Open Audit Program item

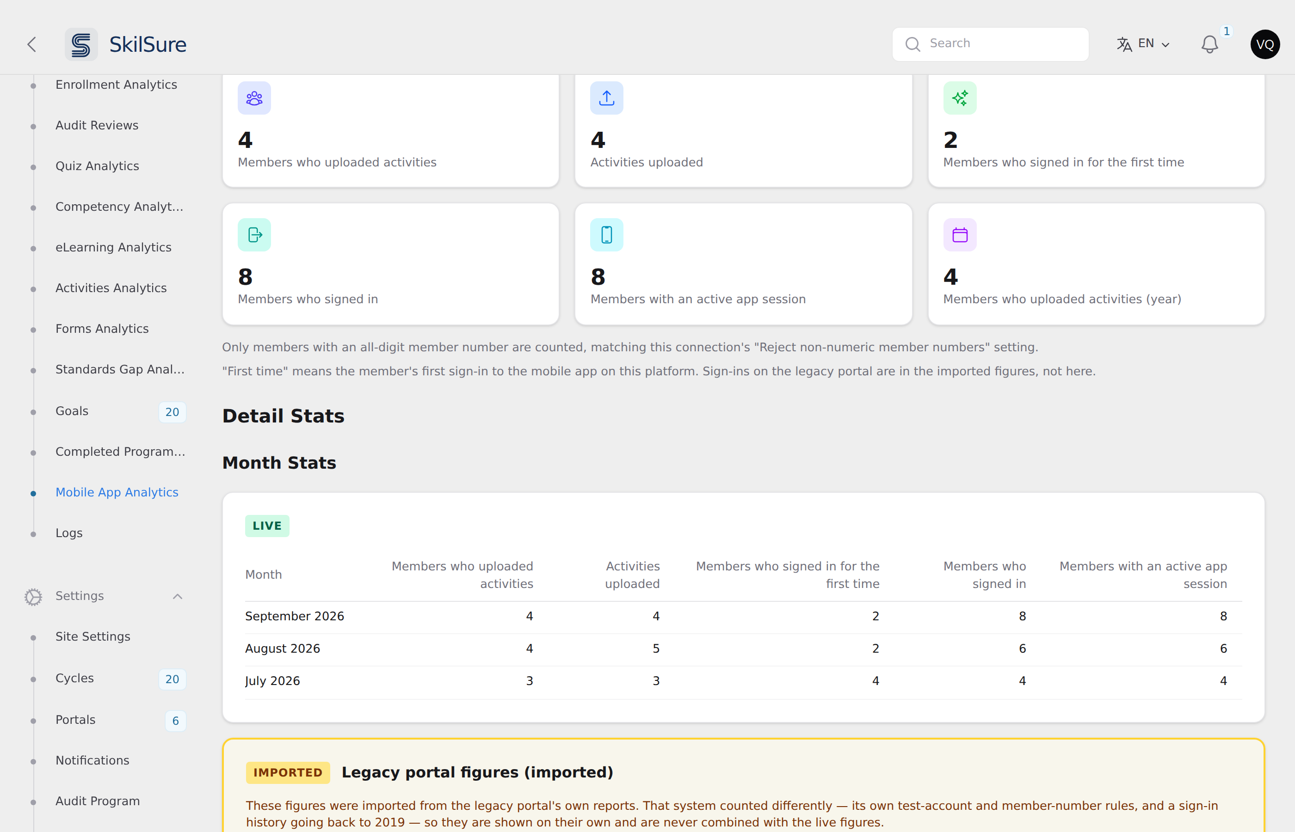(98, 801)
